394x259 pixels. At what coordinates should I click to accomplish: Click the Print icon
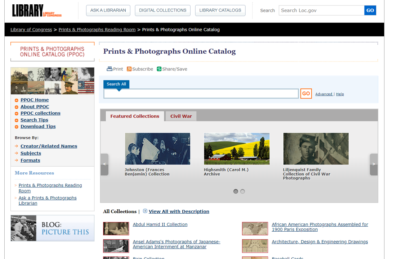pyautogui.click(x=109, y=69)
